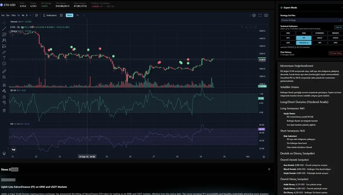The width and height of the screenshot is (343, 195).
Task: Toggle hide all drawings eye icon
Action: point(4,103)
